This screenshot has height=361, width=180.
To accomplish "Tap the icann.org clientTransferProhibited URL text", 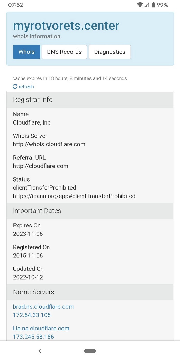I will tap(74, 196).
